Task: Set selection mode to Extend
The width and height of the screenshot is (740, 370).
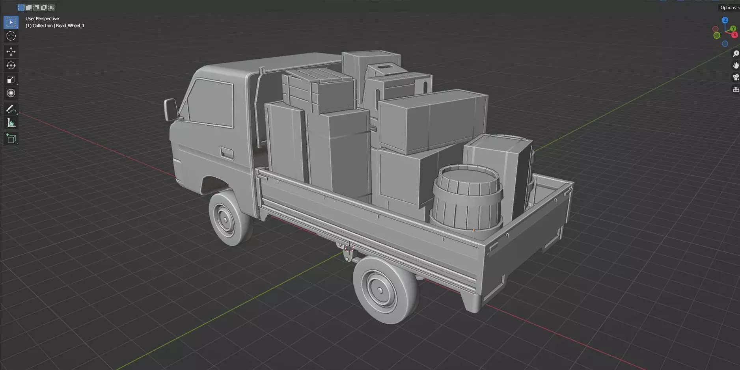Action: [x=29, y=7]
